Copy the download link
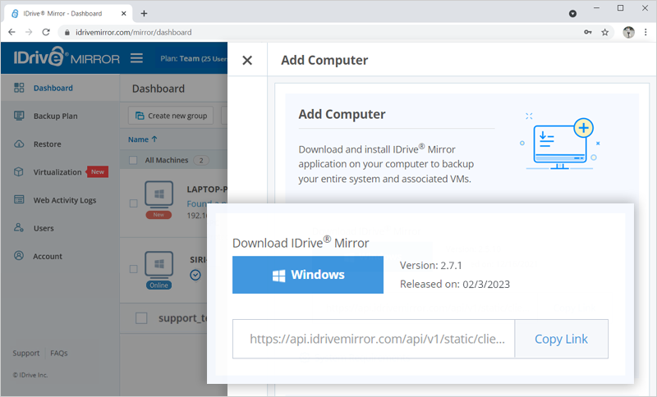 [x=561, y=339]
